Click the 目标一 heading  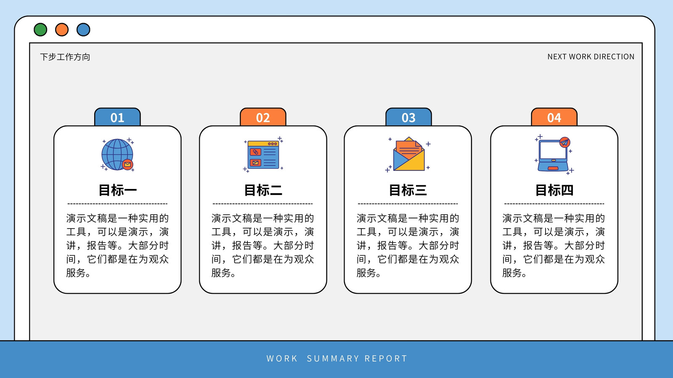click(117, 190)
